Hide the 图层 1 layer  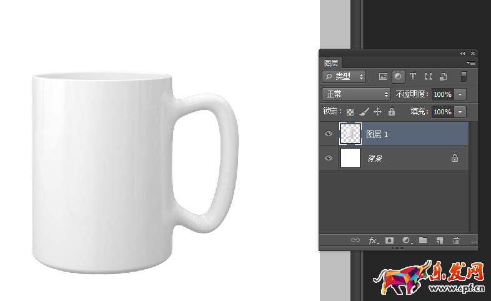tap(329, 134)
